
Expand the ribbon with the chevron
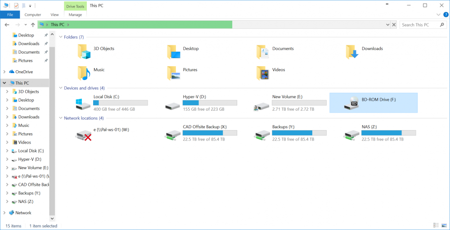click(438, 14)
